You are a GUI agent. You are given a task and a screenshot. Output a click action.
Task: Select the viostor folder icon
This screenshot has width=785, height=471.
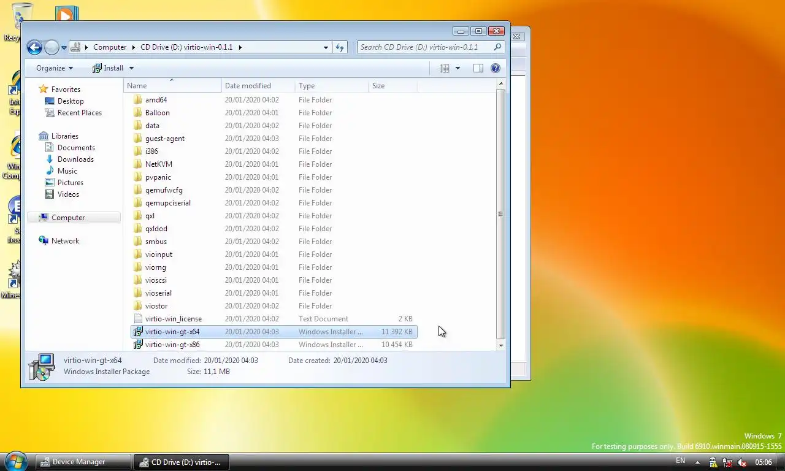click(x=138, y=306)
